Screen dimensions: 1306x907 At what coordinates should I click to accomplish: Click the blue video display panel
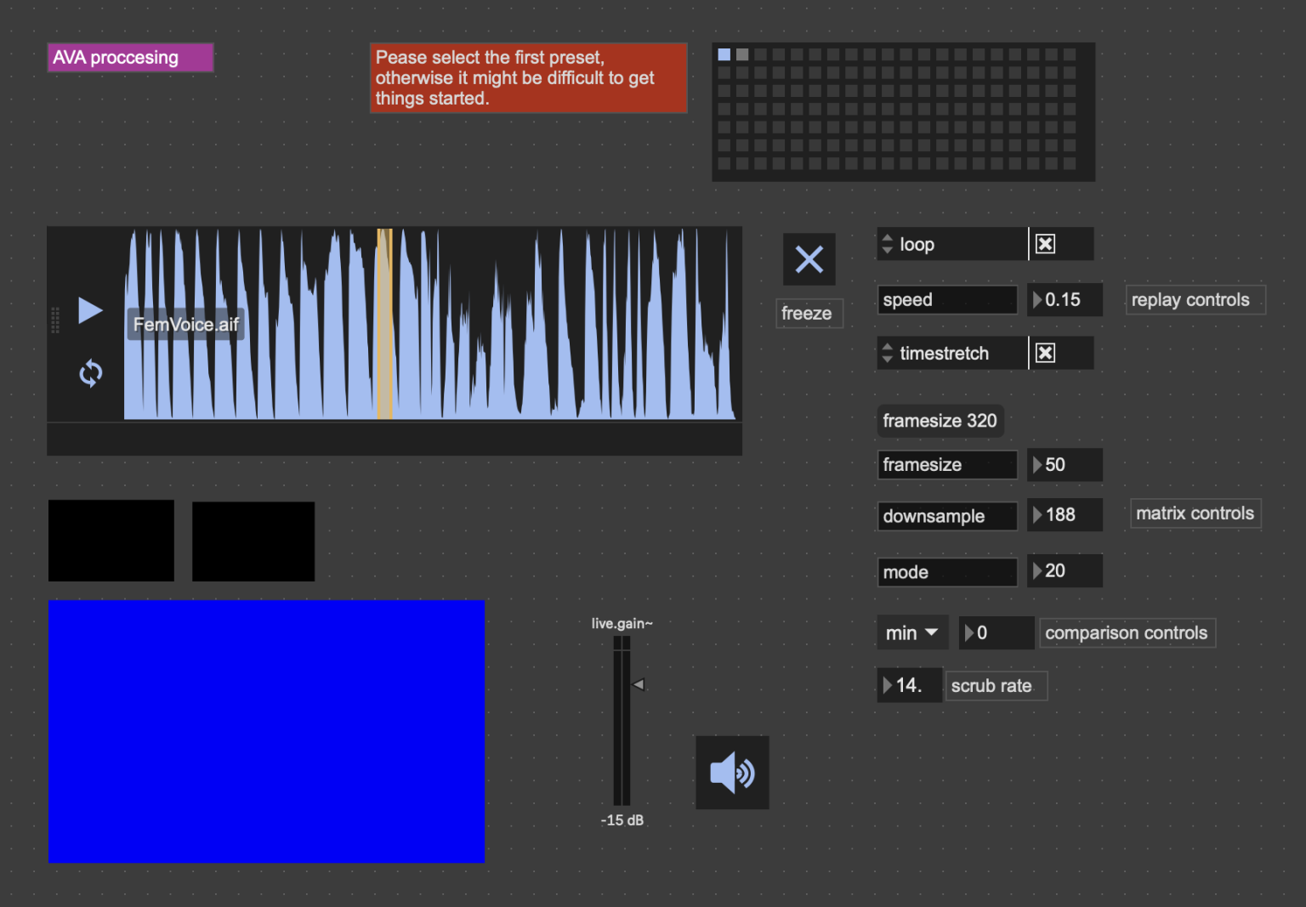(266, 731)
